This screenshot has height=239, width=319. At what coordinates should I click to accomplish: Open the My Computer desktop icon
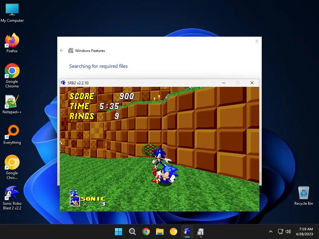(x=12, y=13)
